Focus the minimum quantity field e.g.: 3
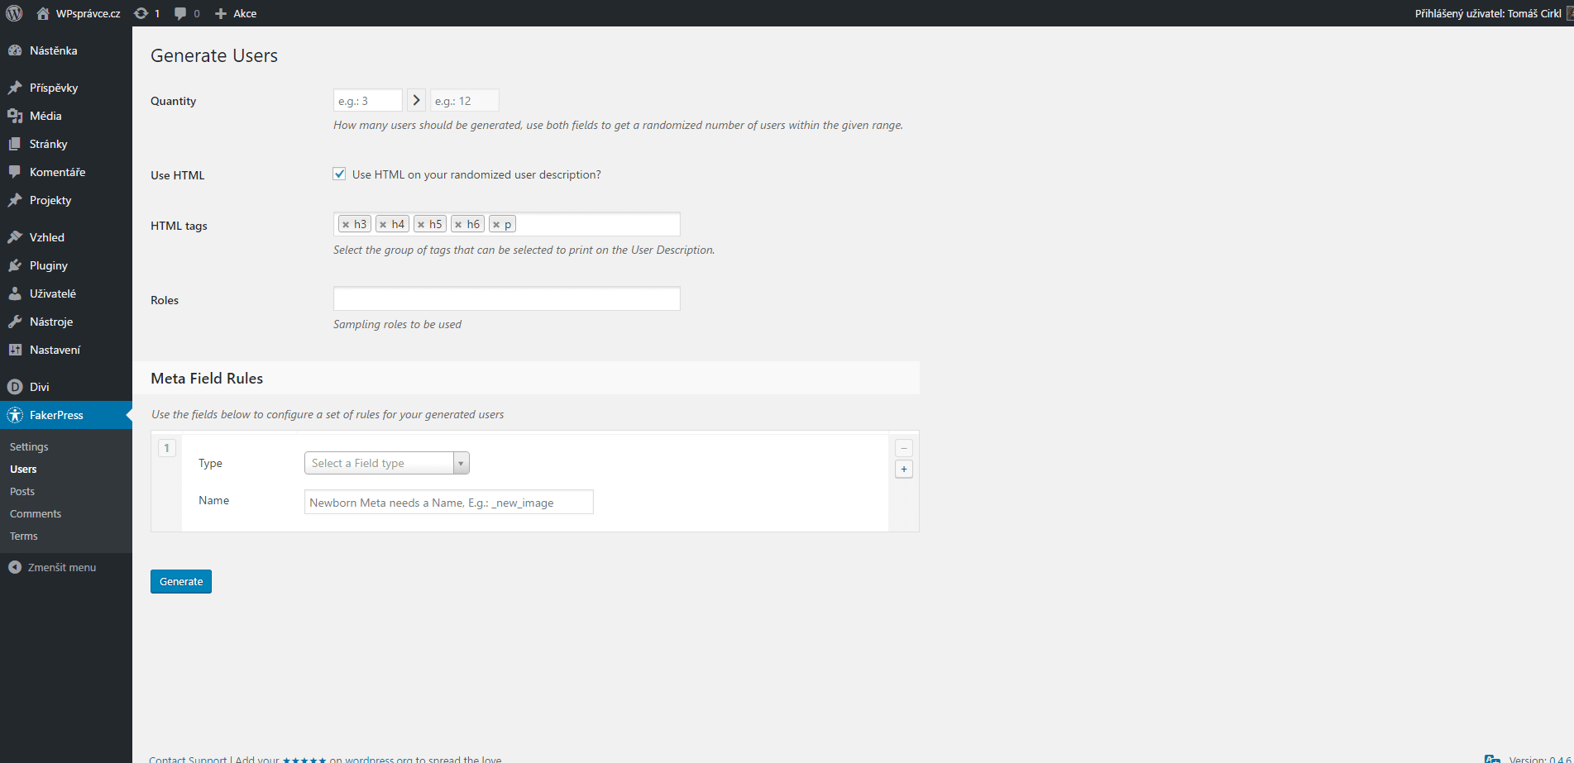This screenshot has height=763, width=1574. 368,100
